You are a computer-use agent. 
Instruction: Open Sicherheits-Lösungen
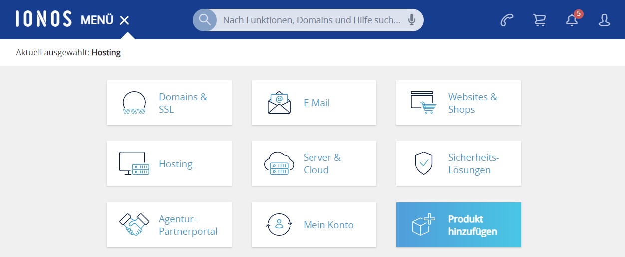point(459,163)
